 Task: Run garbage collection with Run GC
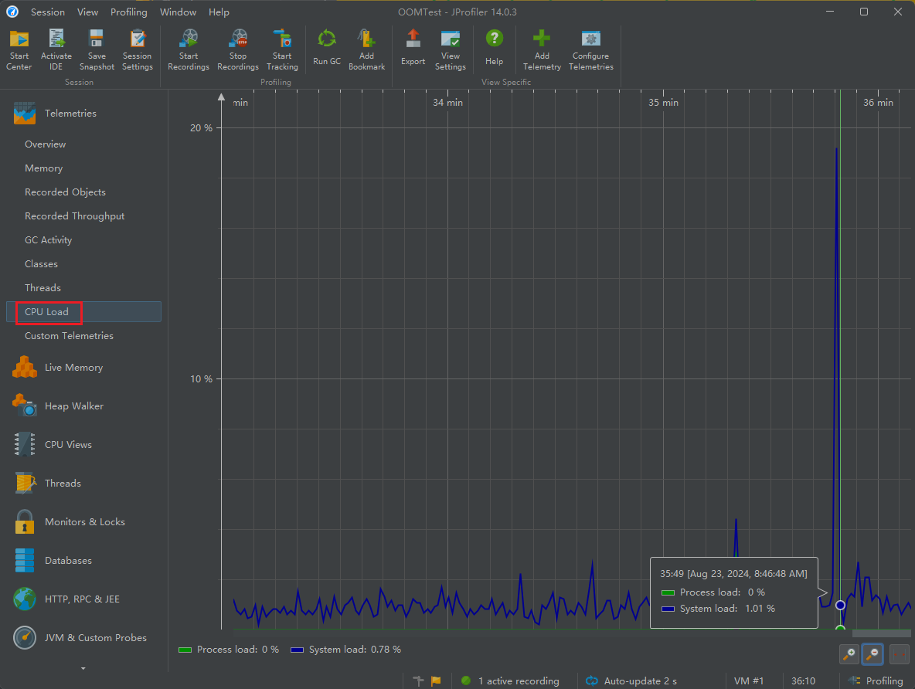(x=327, y=48)
